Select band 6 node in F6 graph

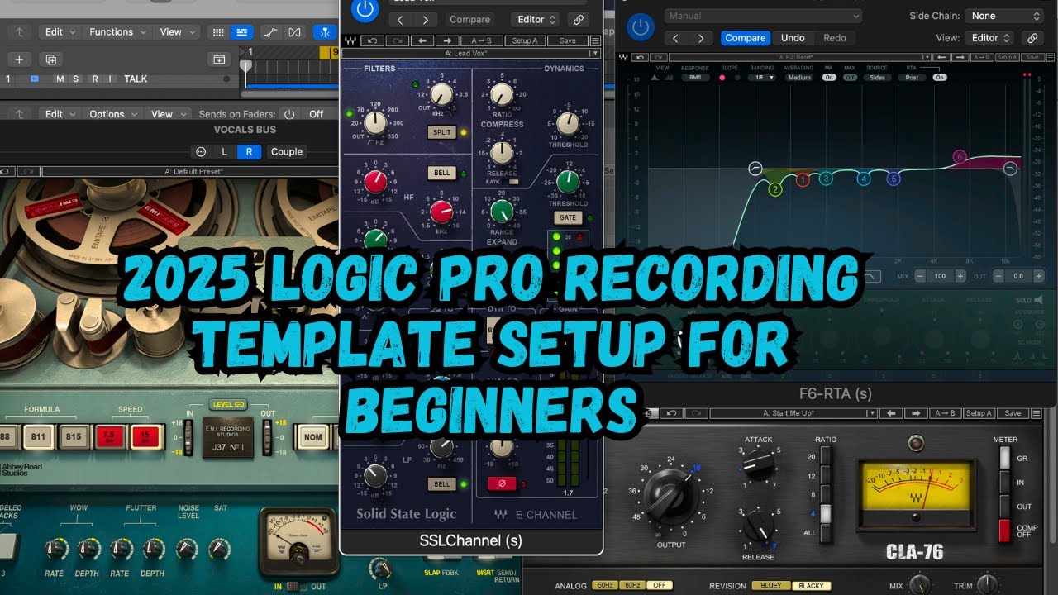click(x=959, y=156)
